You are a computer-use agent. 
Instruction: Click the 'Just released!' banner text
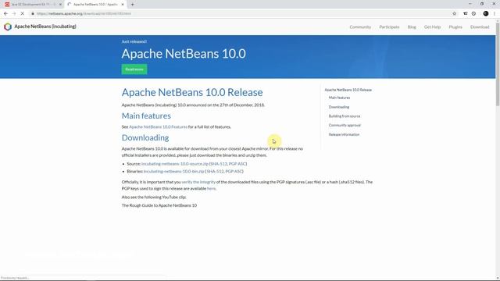pyautogui.click(x=134, y=41)
